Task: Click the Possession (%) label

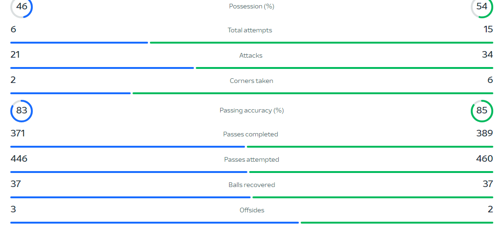Action: tap(252, 7)
